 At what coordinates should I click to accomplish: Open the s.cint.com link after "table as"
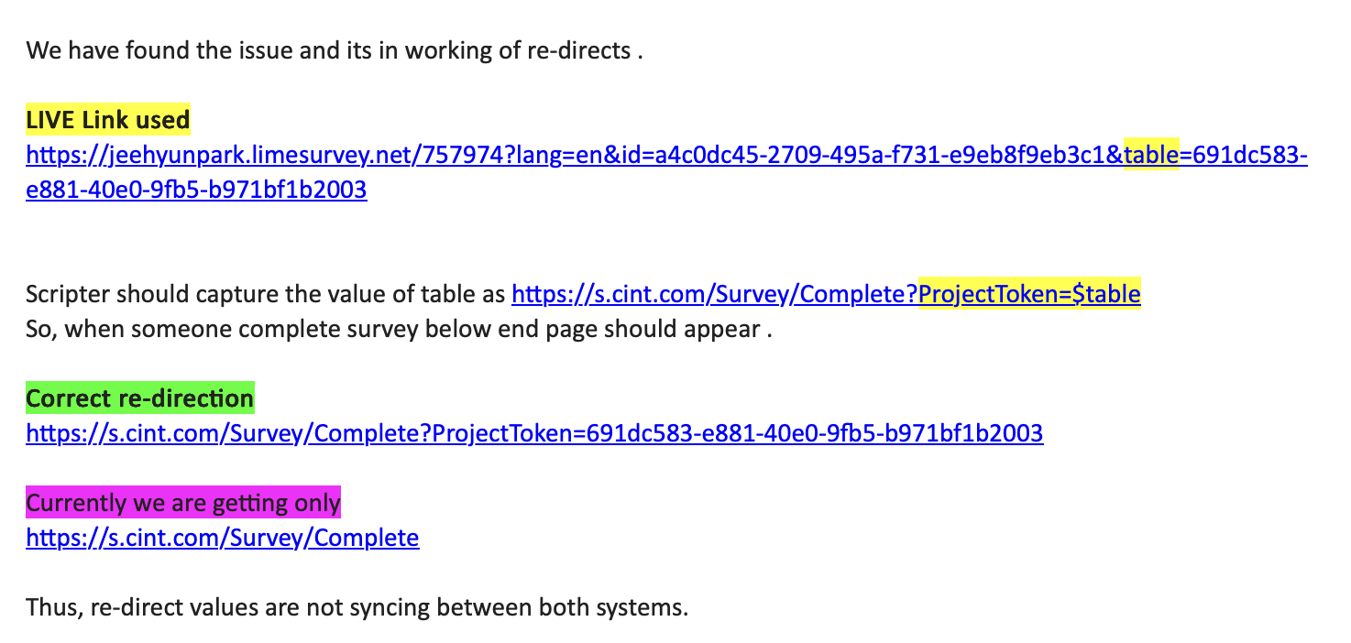click(x=714, y=295)
